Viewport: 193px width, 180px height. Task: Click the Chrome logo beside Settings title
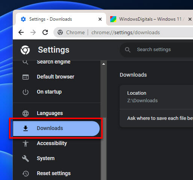point(25,50)
